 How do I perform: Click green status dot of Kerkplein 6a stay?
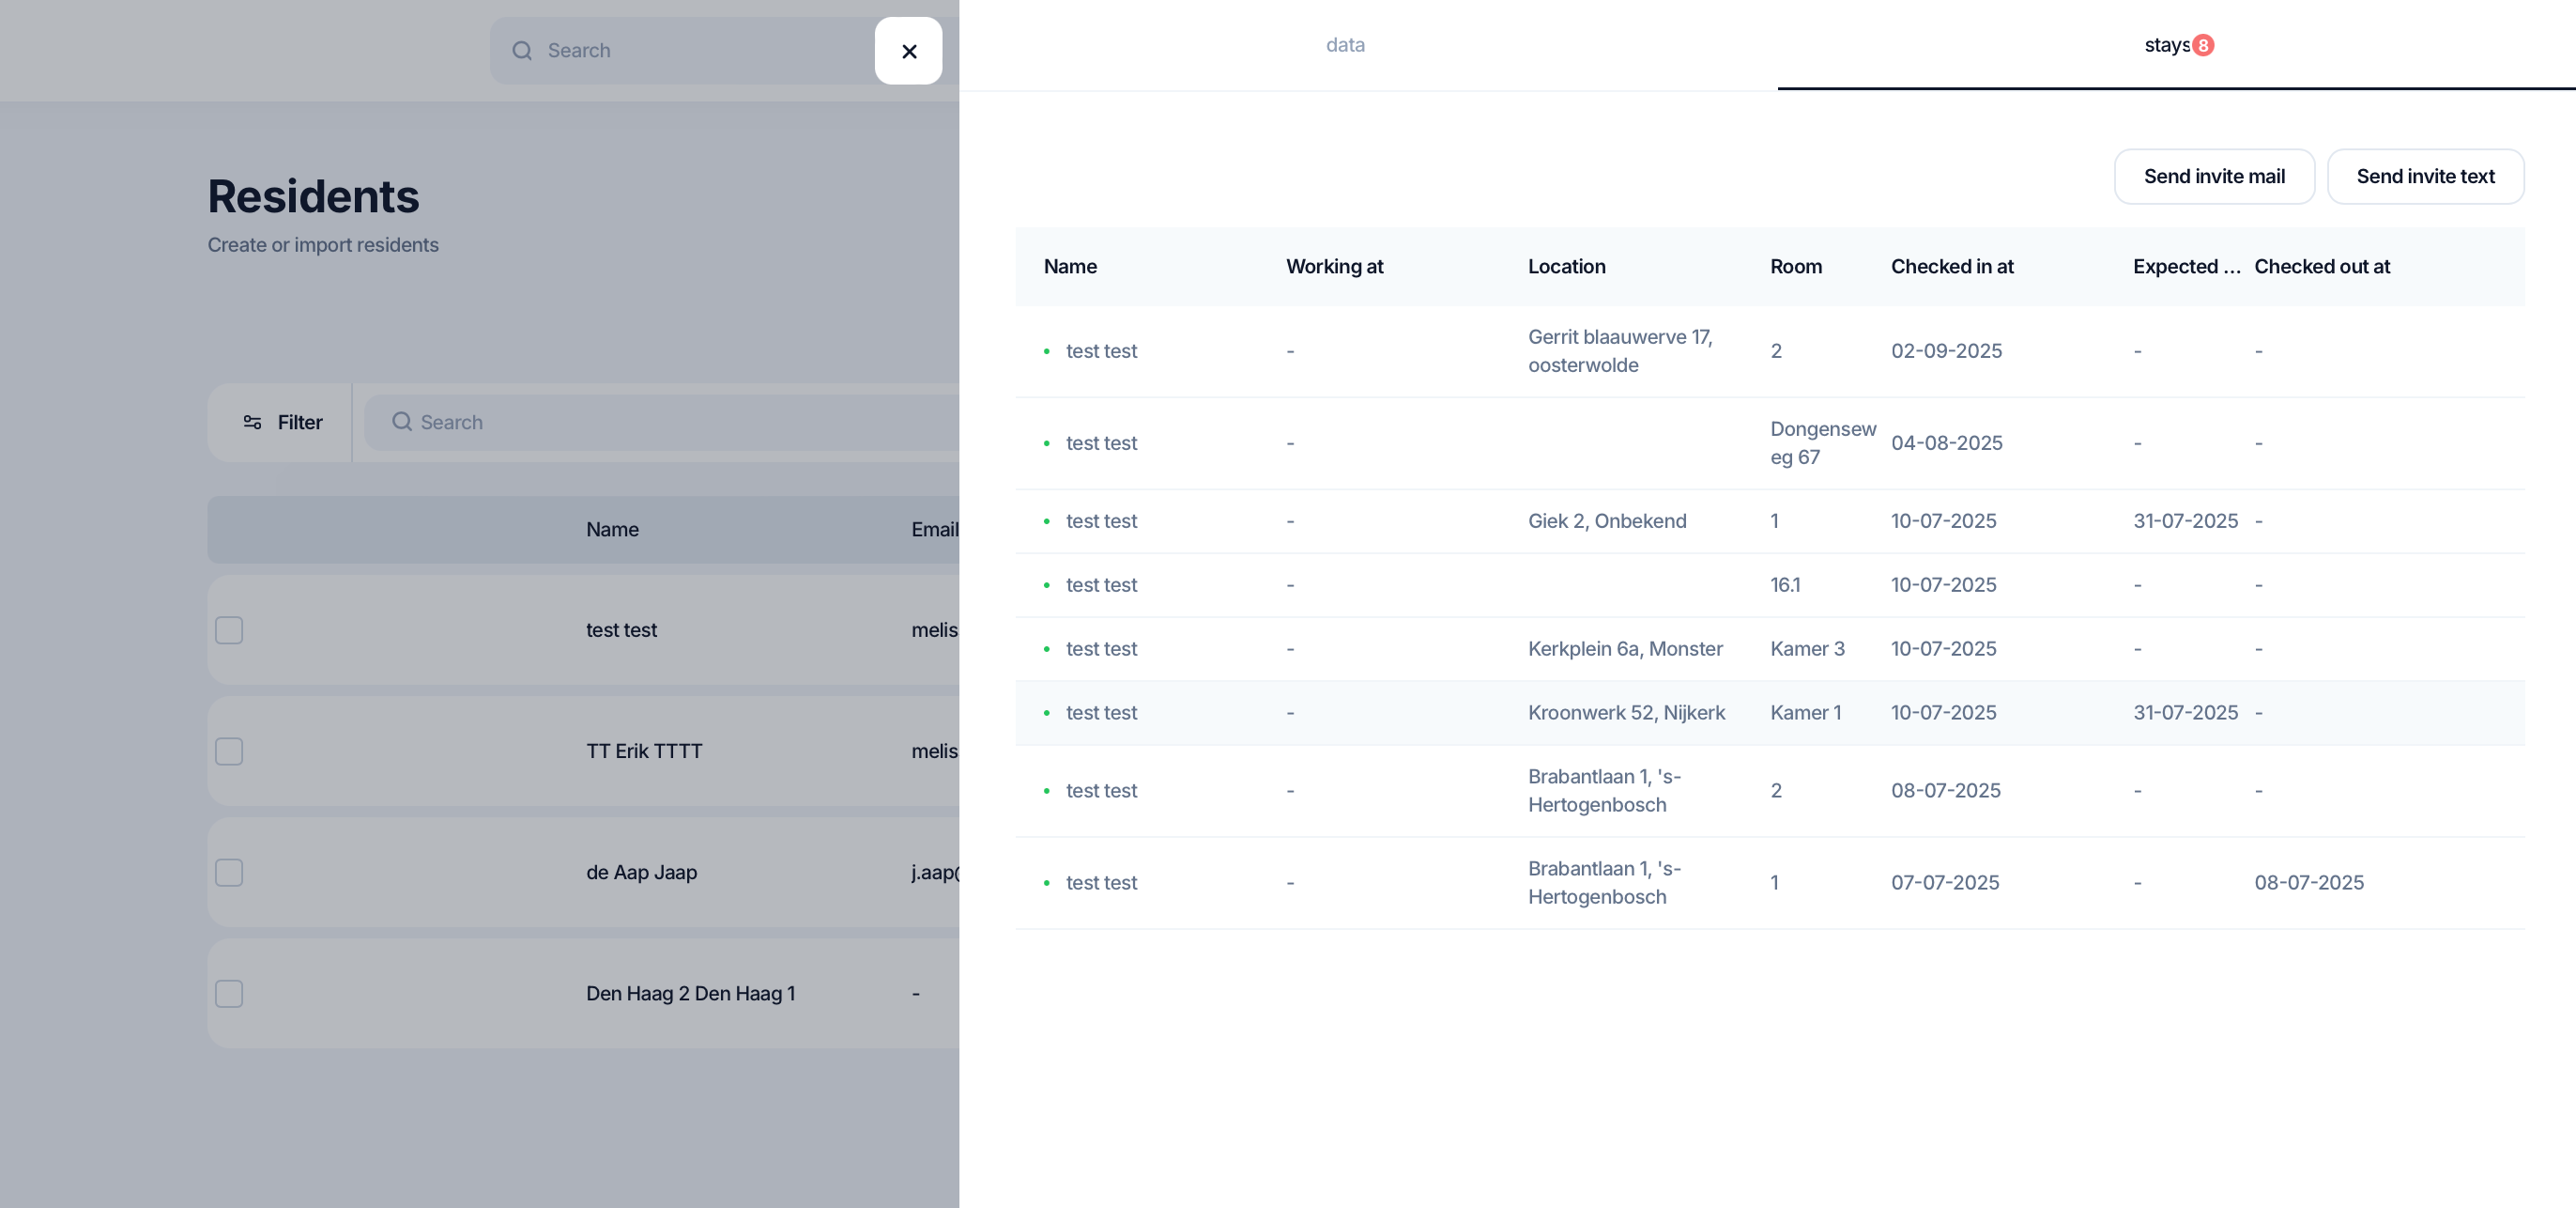tap(1047, 648)
